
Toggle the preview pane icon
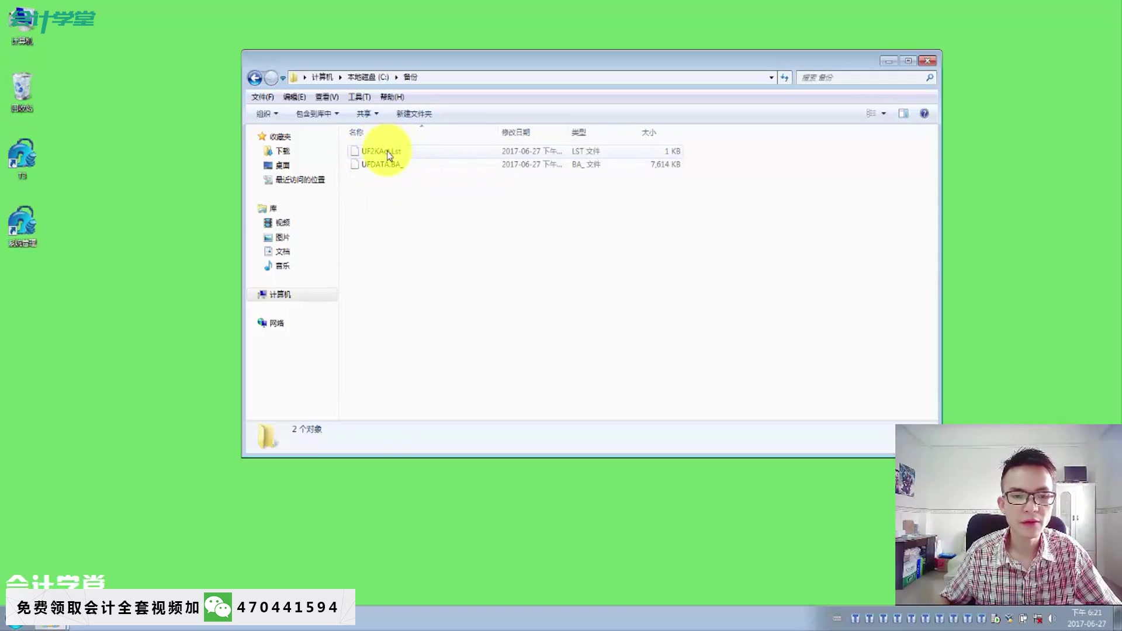point(903,113)
